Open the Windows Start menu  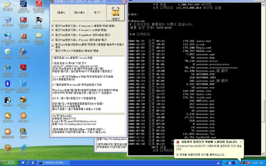9,163
